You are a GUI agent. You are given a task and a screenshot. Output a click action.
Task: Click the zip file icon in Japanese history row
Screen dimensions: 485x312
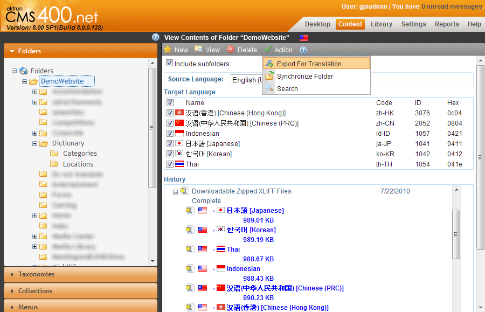[190, 211]
